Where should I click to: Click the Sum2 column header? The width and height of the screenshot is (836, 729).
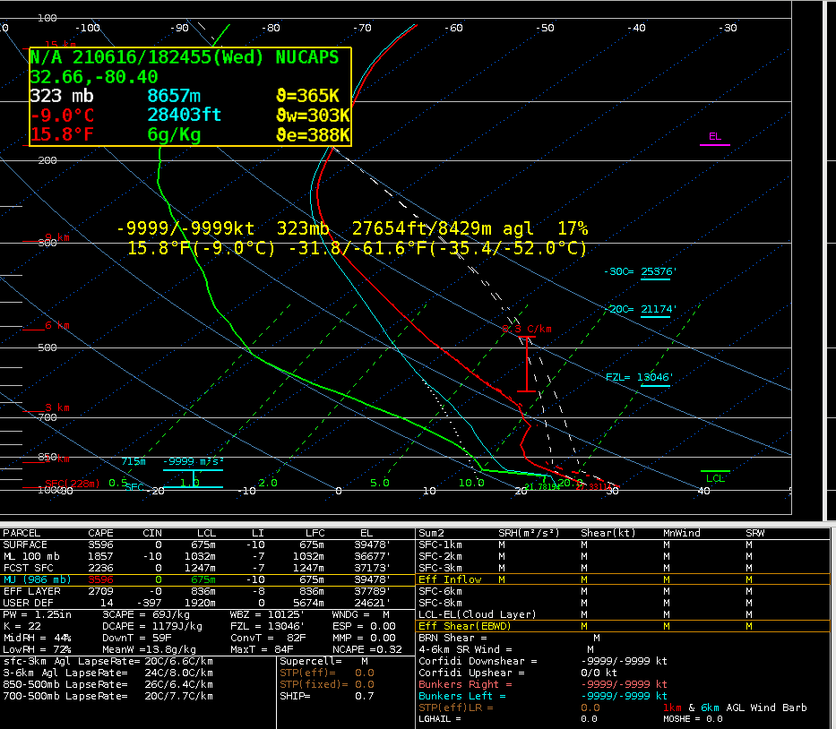click(x=431, y=533)
